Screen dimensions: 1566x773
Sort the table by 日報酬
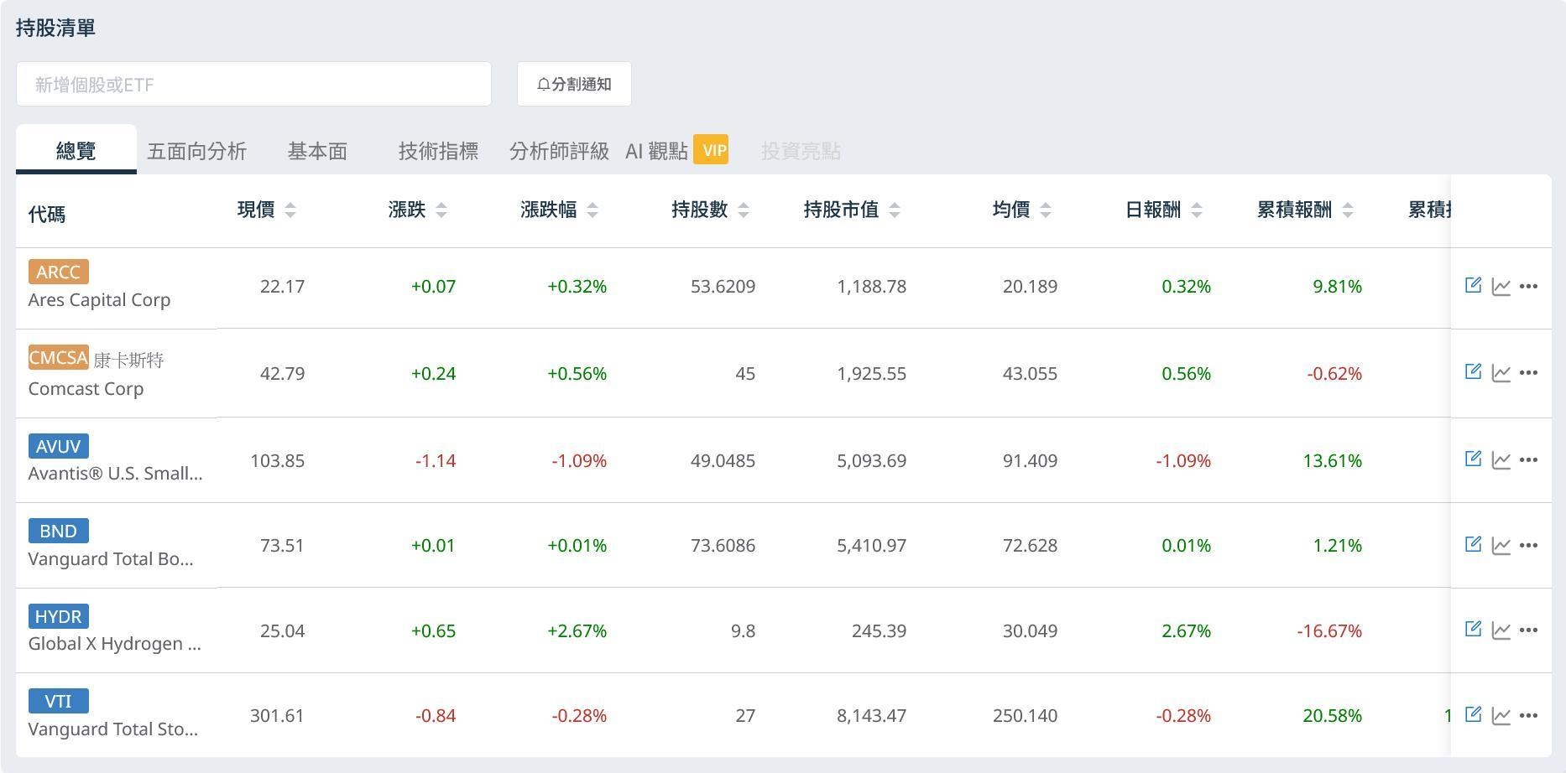tap(1197, 210)
